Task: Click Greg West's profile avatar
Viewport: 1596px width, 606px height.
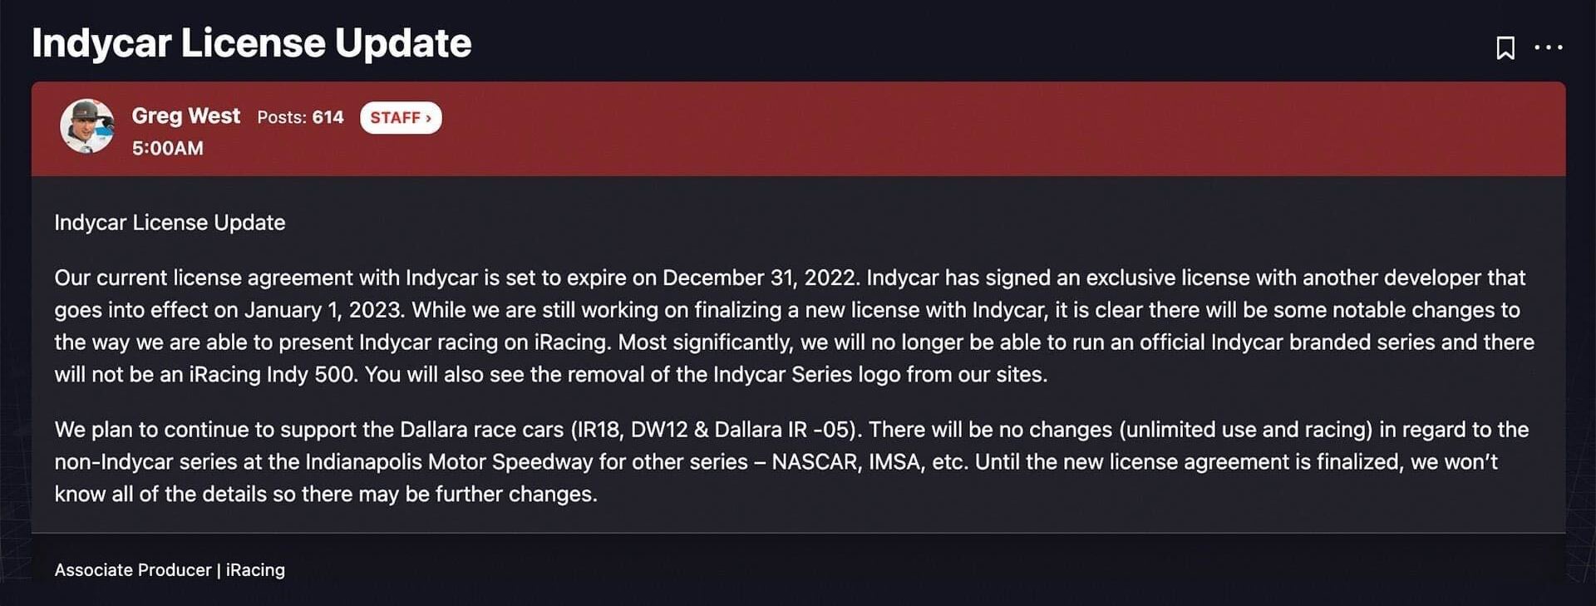Action: (x=86, y=126)
